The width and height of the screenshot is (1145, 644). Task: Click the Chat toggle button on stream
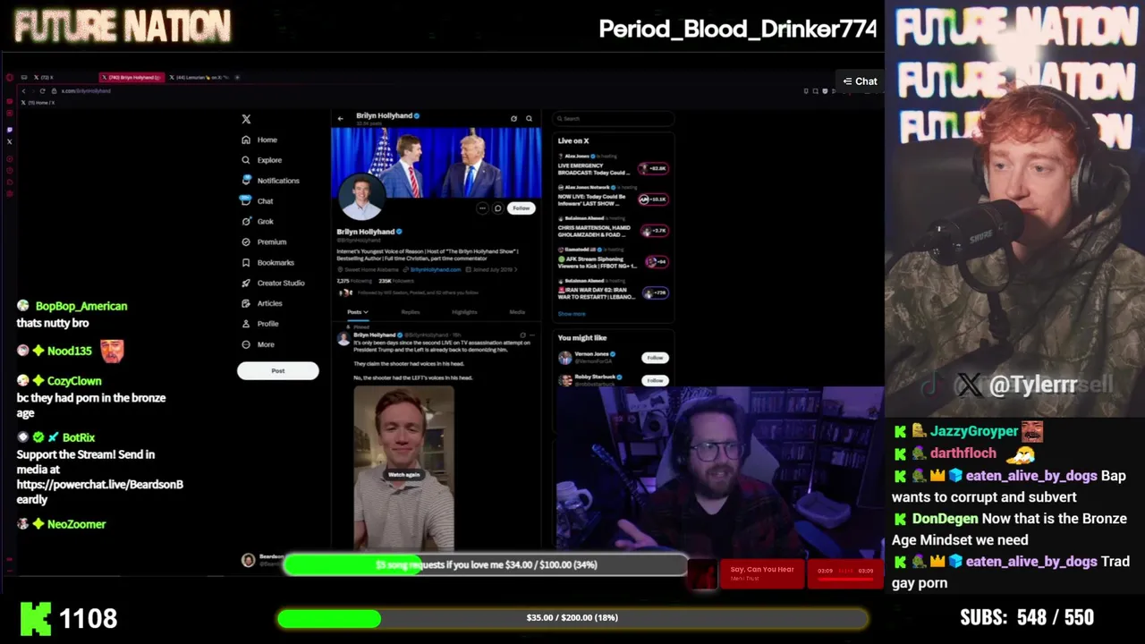[860, 81]
